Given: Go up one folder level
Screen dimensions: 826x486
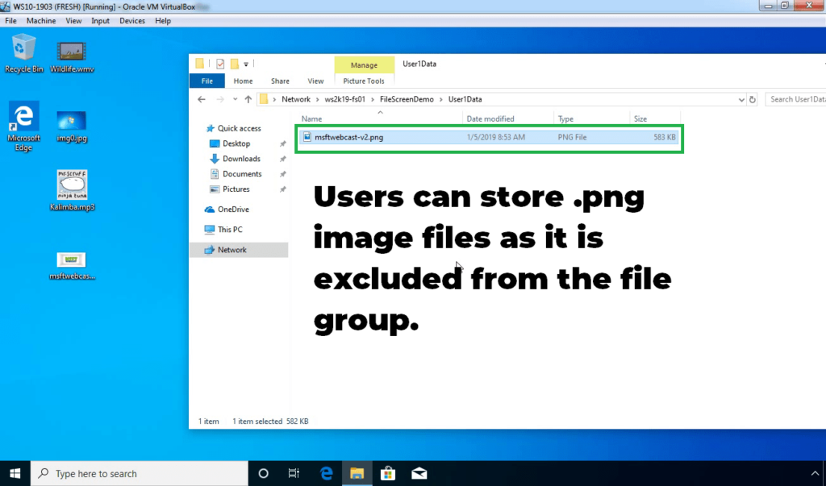Looking at the screenshot, I should [248, 99].
